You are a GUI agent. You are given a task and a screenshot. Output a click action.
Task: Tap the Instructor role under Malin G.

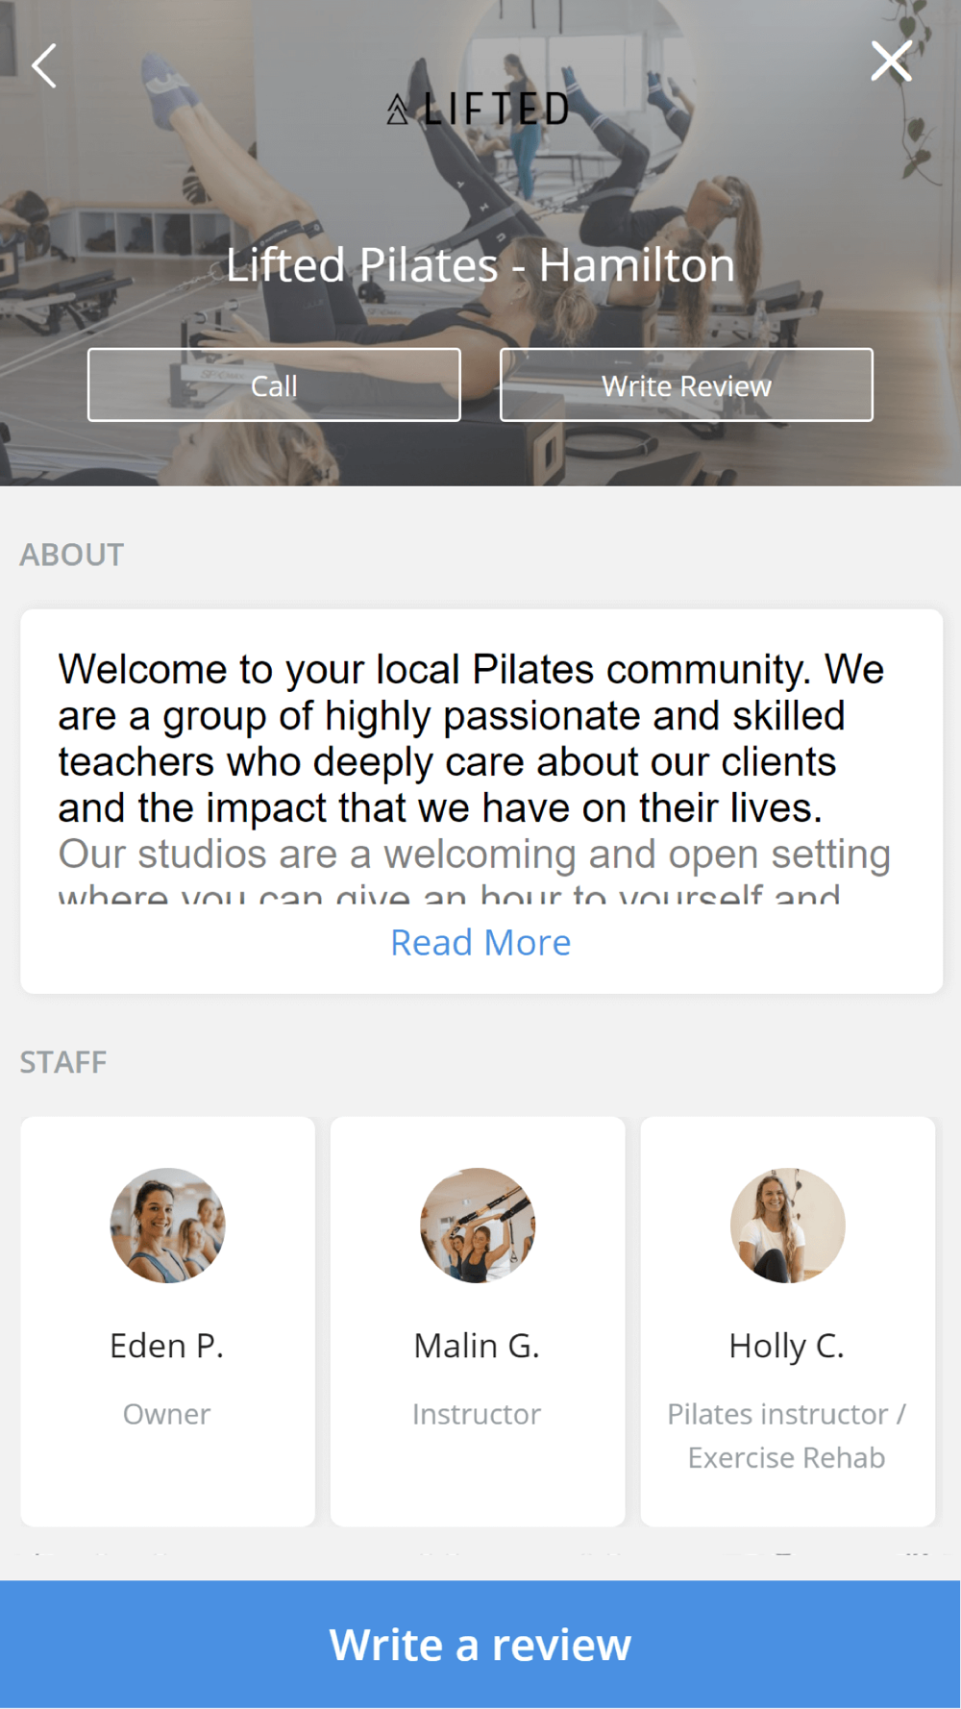click(477, 1414)
